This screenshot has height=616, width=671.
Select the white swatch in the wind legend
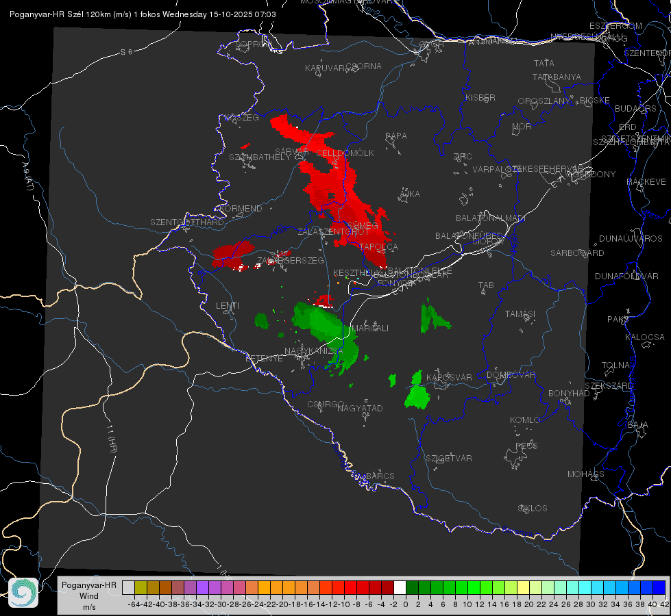point(400,587)
